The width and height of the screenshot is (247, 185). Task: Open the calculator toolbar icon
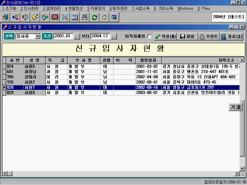(x=74, y=18)
